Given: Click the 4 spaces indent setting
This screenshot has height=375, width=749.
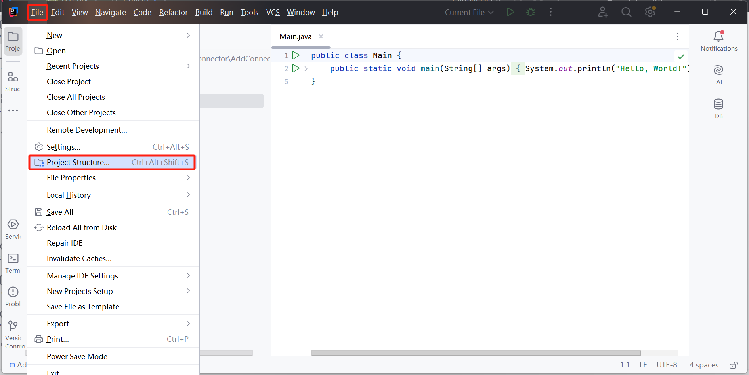Looking at the screenshot, I should pyautogui.click(x=703, y=365).
